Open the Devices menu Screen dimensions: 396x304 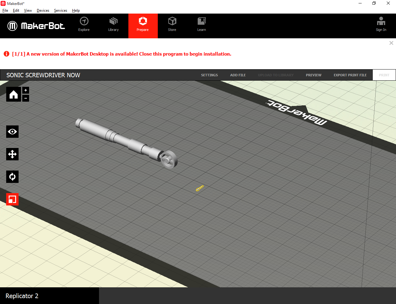pos(43,11)
